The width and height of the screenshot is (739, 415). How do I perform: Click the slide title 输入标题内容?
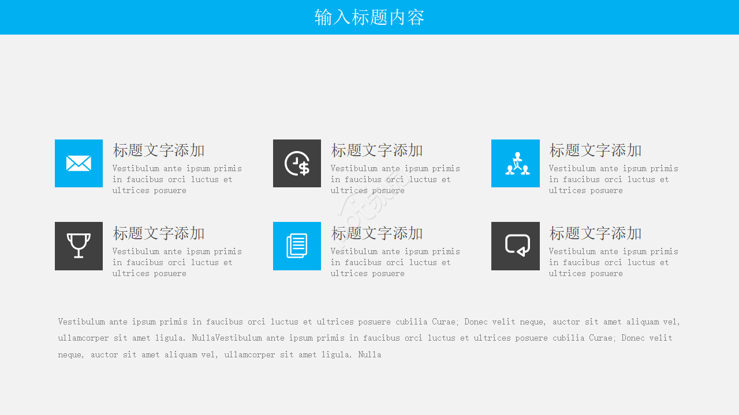(369, 17)
